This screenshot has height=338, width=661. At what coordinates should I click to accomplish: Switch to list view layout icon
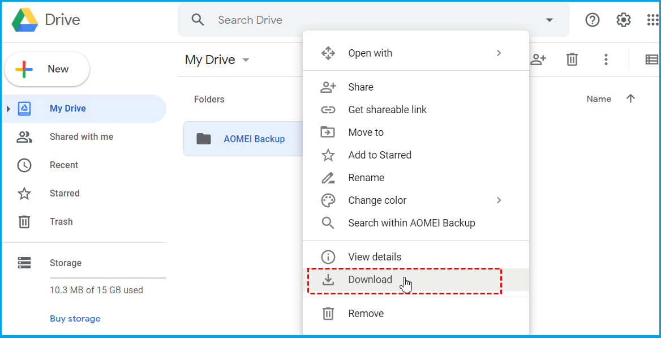click(652, 59)
